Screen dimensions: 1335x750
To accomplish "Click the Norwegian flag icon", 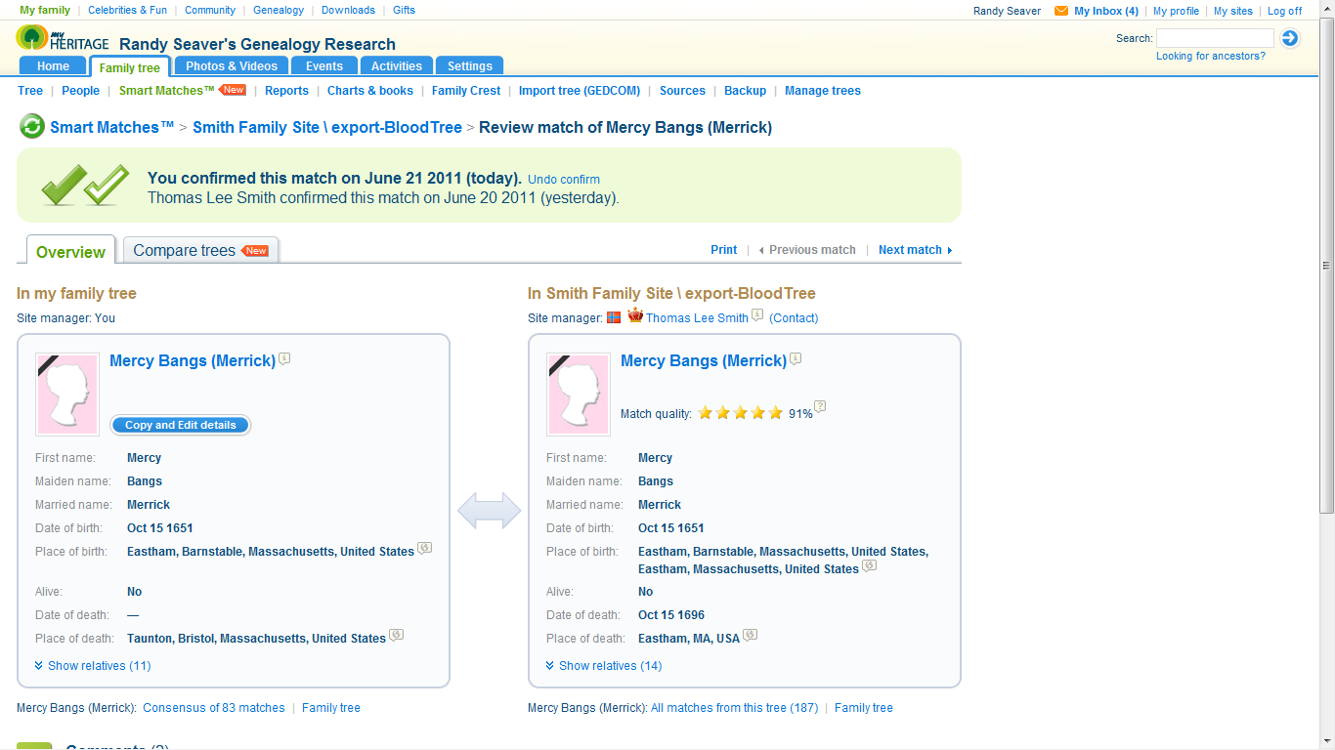I will (614, 317).
